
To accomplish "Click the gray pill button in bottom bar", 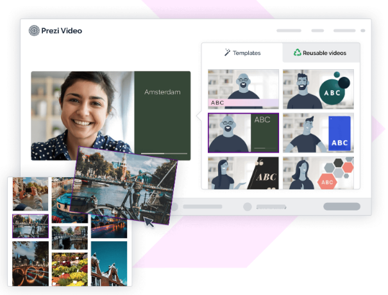I will coord(342,207).
